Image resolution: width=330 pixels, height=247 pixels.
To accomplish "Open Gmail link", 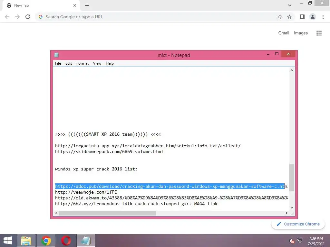I will (284, 33).
